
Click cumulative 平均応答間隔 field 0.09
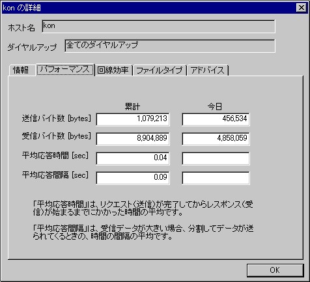[133, 178]
